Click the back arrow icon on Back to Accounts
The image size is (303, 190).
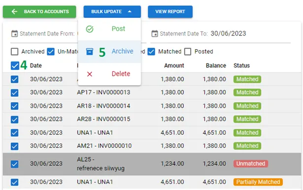[x=14, y=12]
